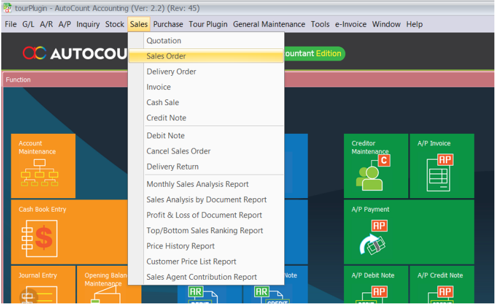Open the A/P Invoice tile

(441, 166)
